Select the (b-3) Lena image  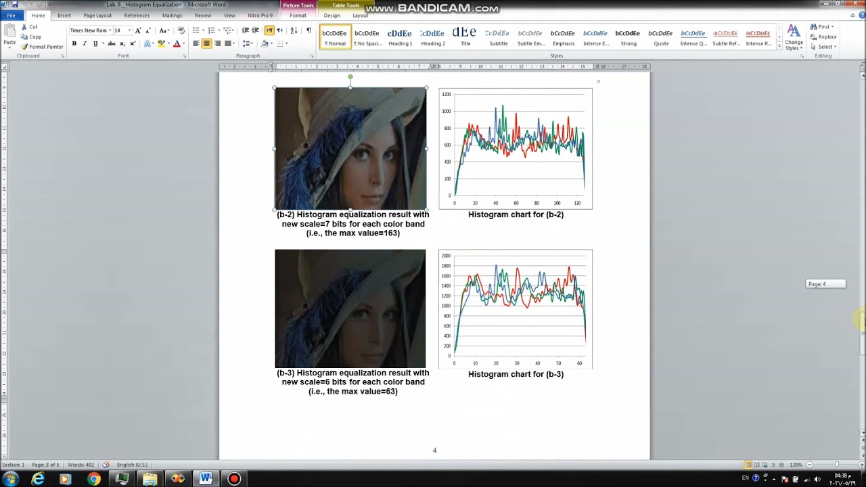pyautogui.click(x=350, y=308)
